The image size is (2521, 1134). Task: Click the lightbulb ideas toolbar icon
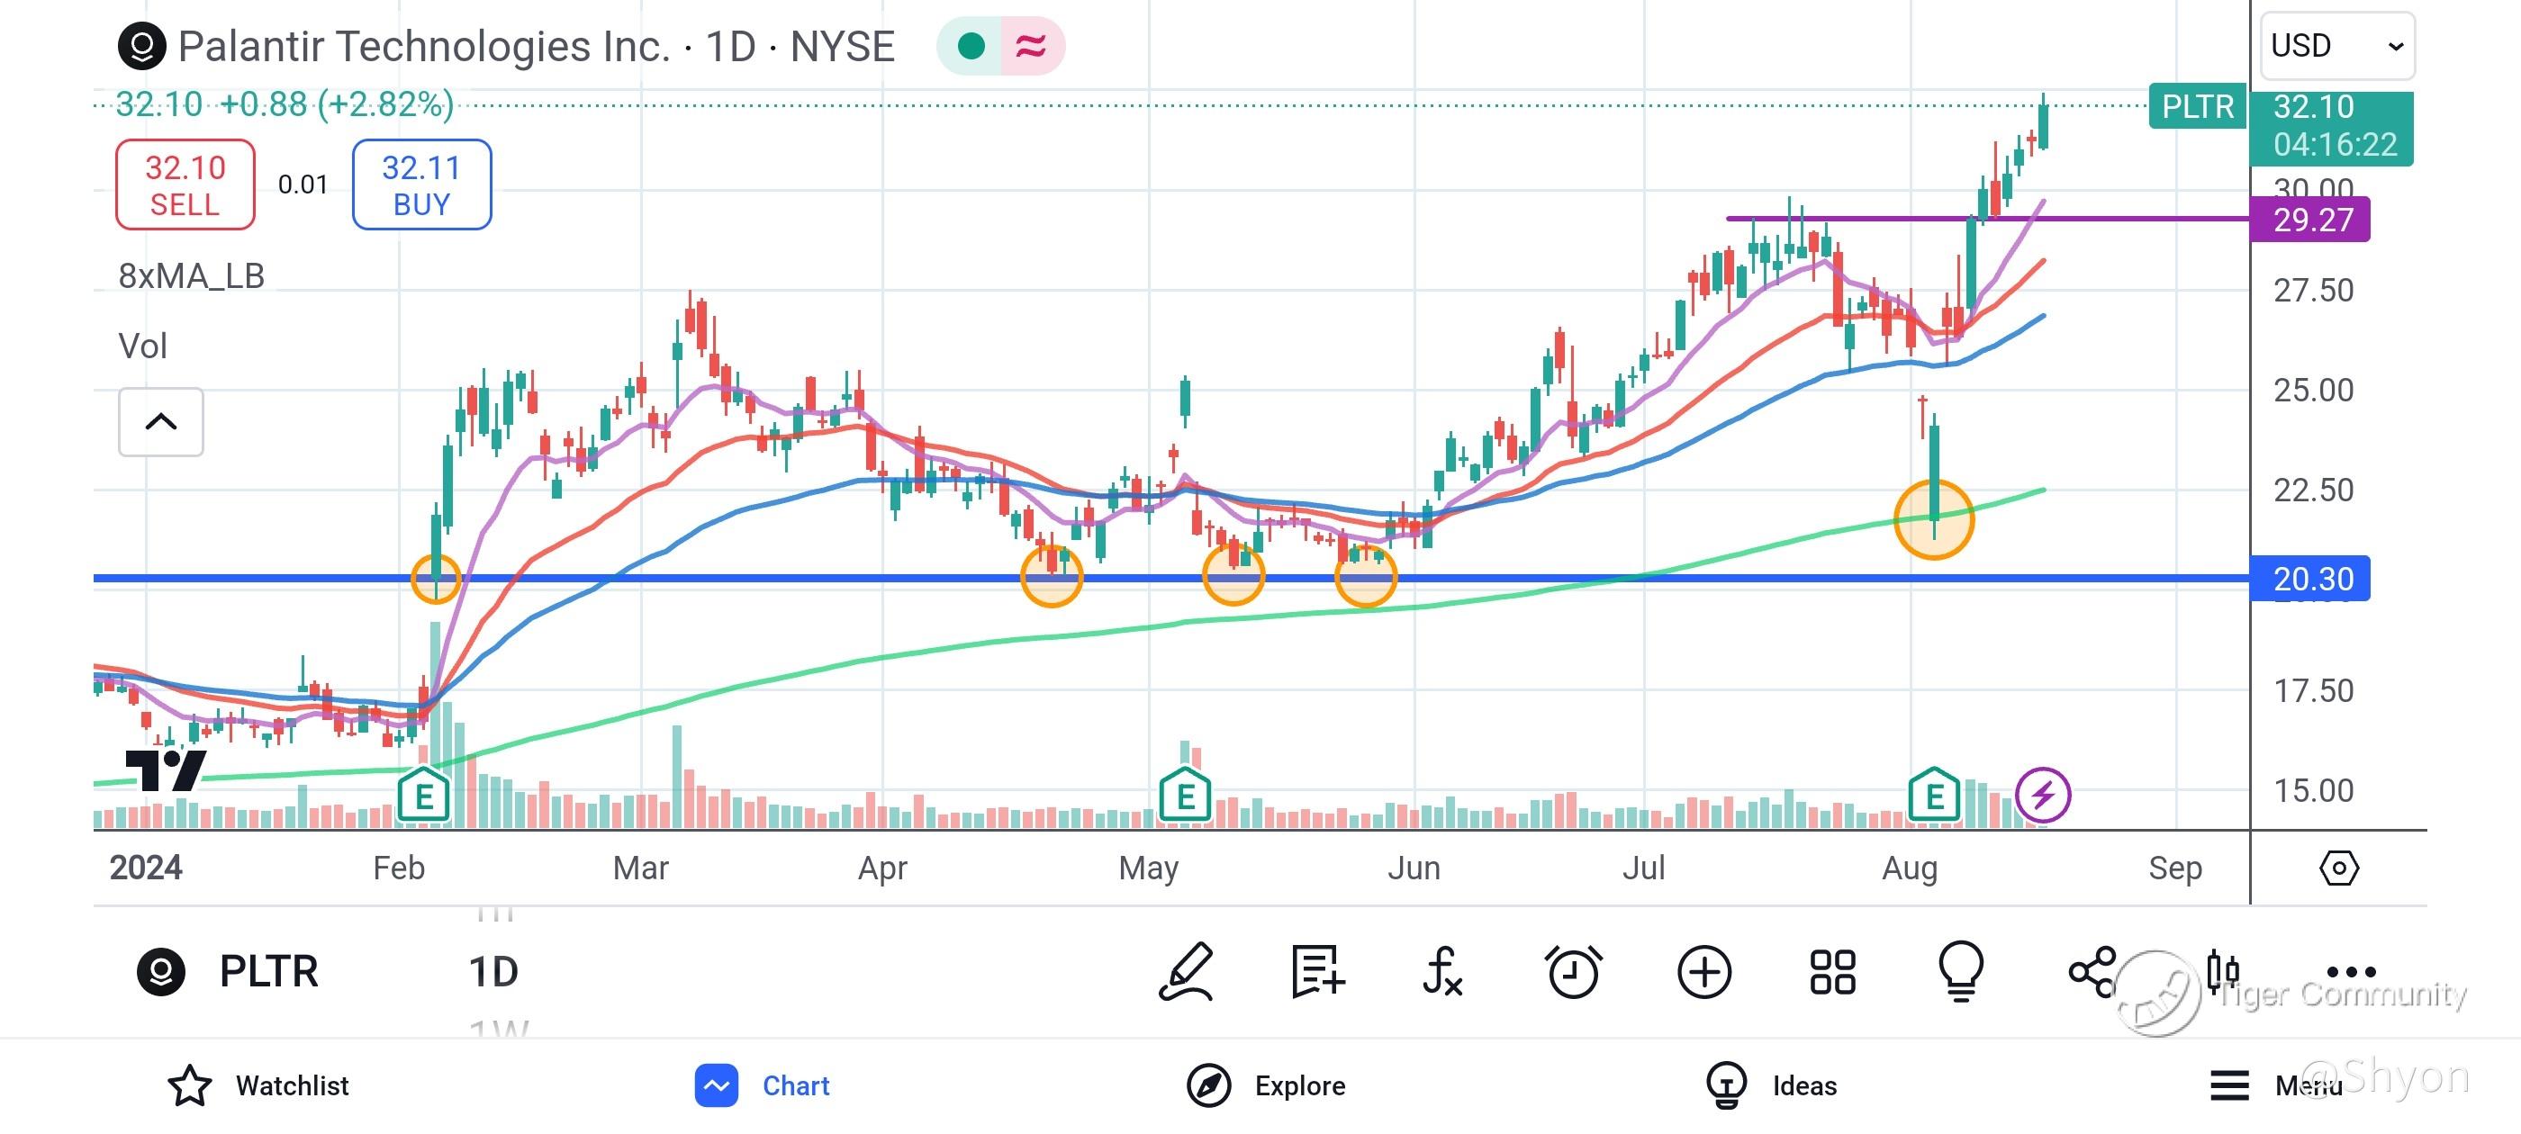pos(1961,972)
